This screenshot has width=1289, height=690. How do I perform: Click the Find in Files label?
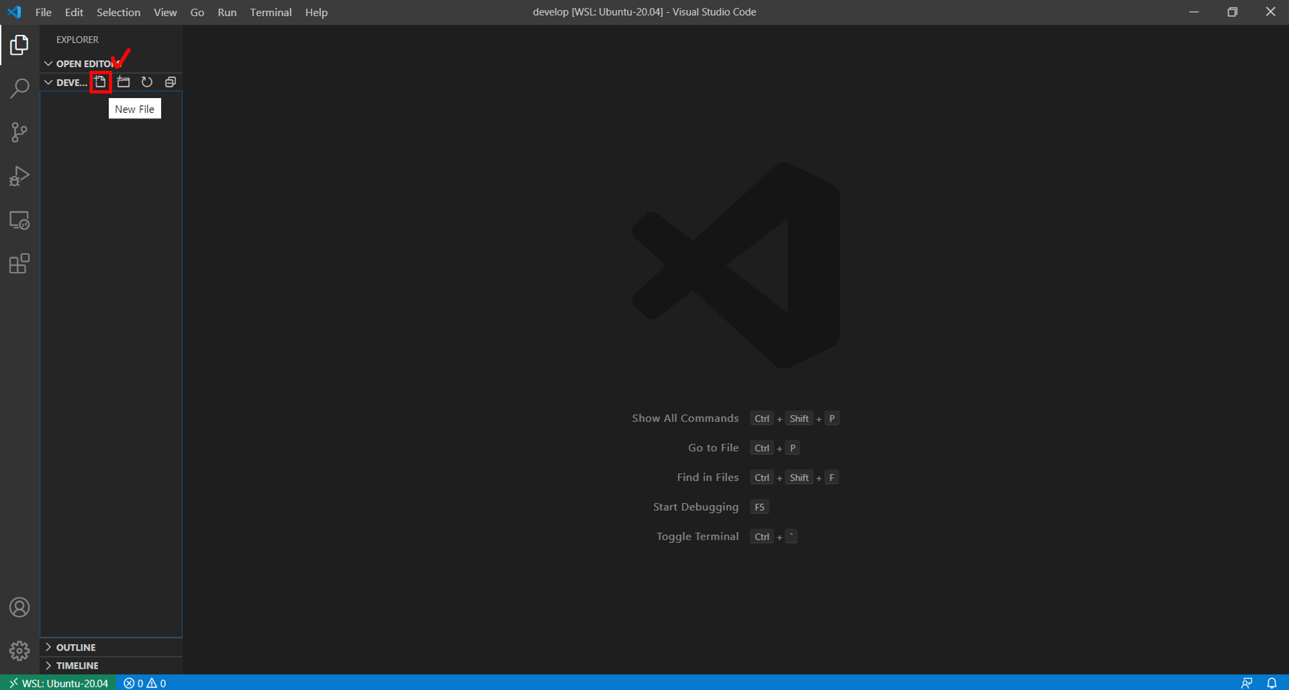(x=708, y=477)
